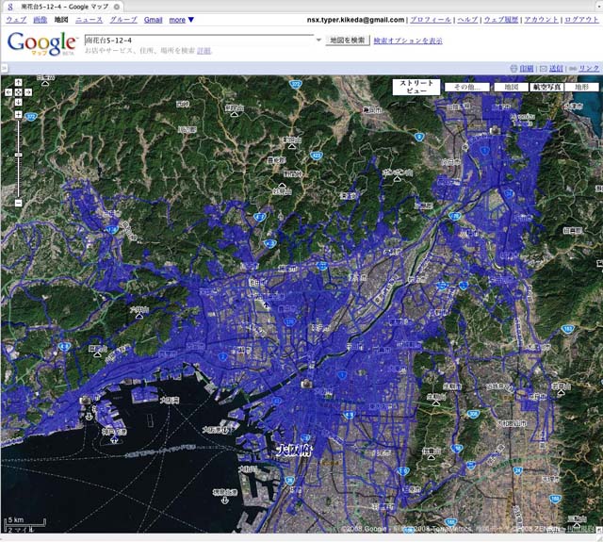Click the route 163 shield at right edge
This screenshot has height=542, width=603.
[568, 329]
